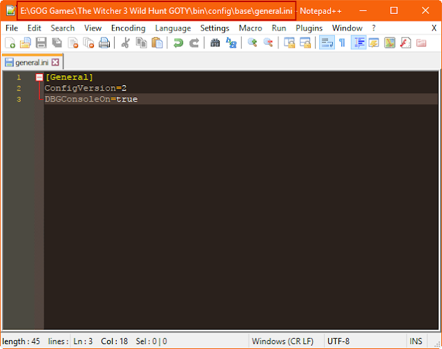Click the Folder as Workspace icon
Viewport: 442px width, 349px height.
click(421, 43)
